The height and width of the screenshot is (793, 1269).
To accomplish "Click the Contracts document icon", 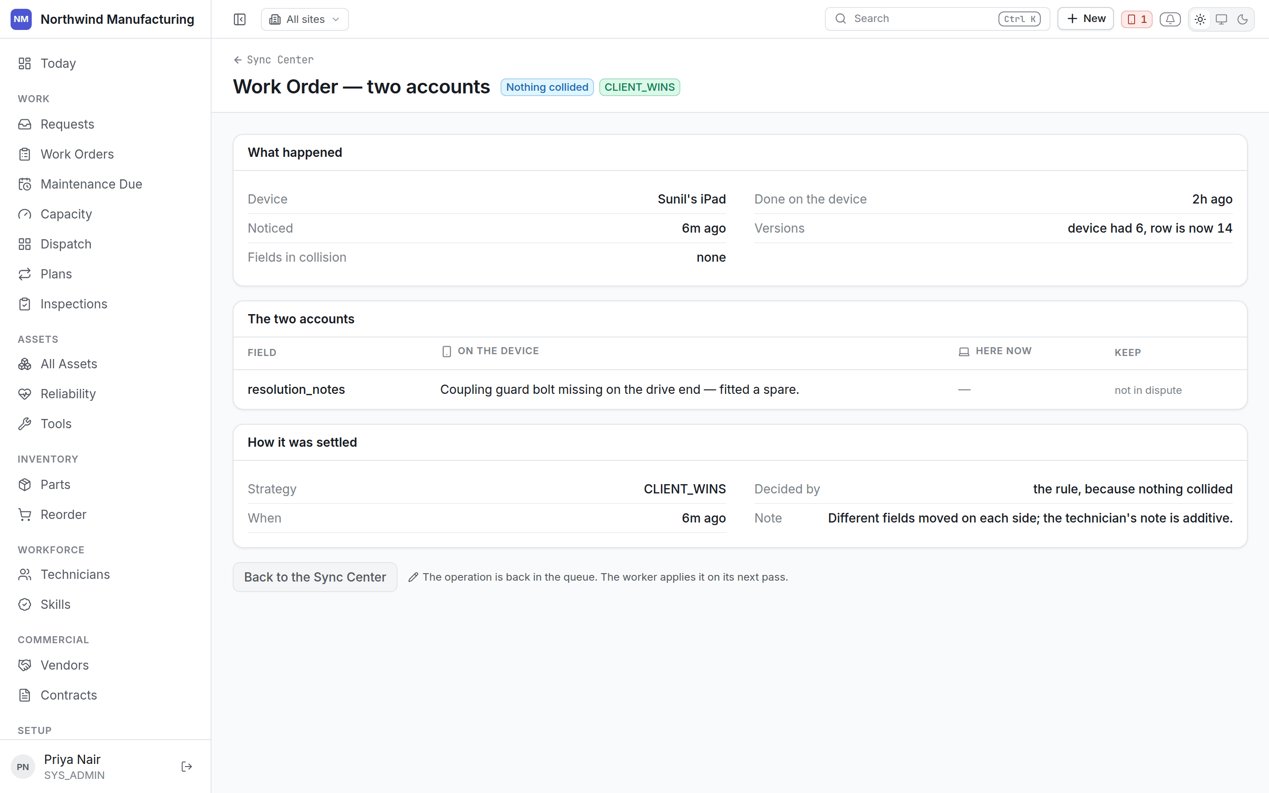I will click(25, 695).
